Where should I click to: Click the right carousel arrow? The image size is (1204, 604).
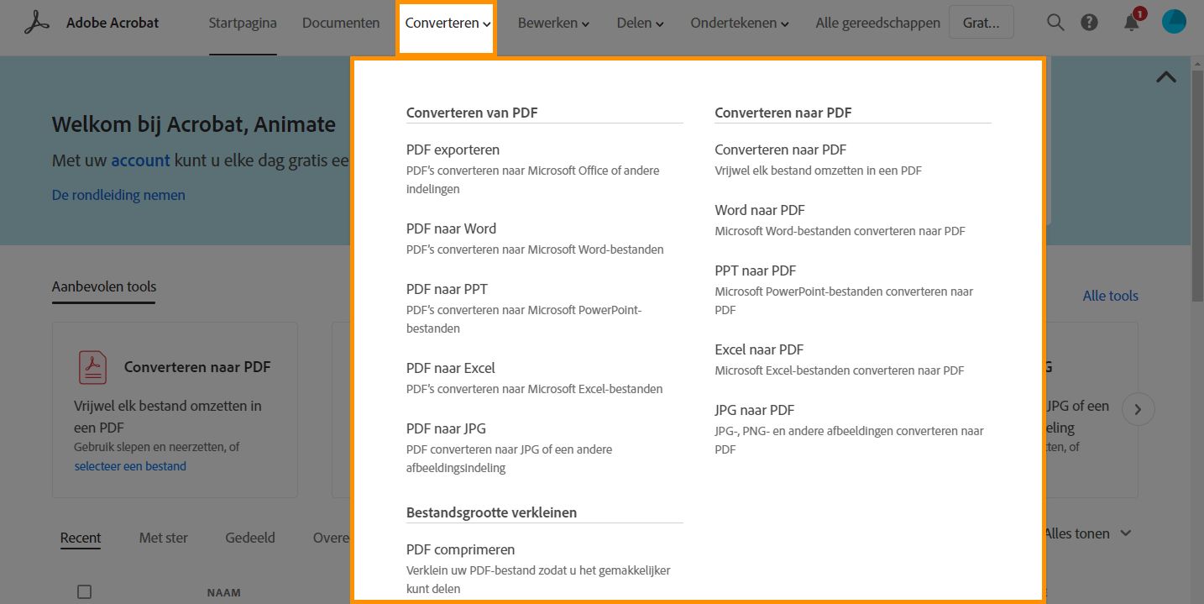(1138, 409)
